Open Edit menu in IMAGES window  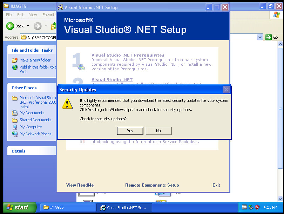[x=20, y=15]
